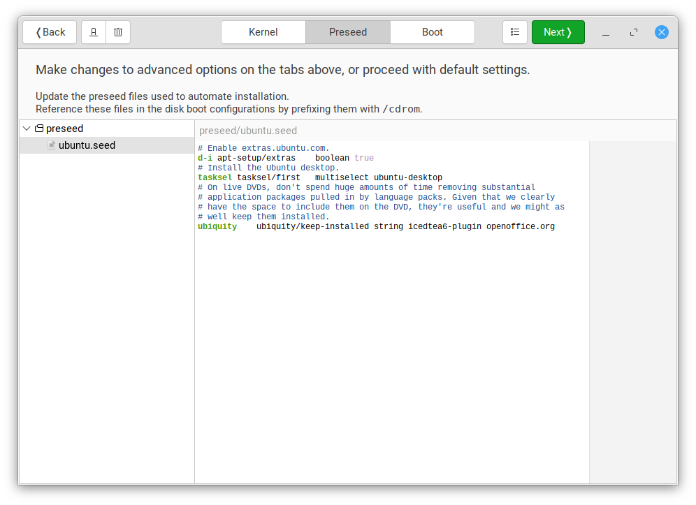
Task: Click the preseed folder icon
Action: click(39, 129)
